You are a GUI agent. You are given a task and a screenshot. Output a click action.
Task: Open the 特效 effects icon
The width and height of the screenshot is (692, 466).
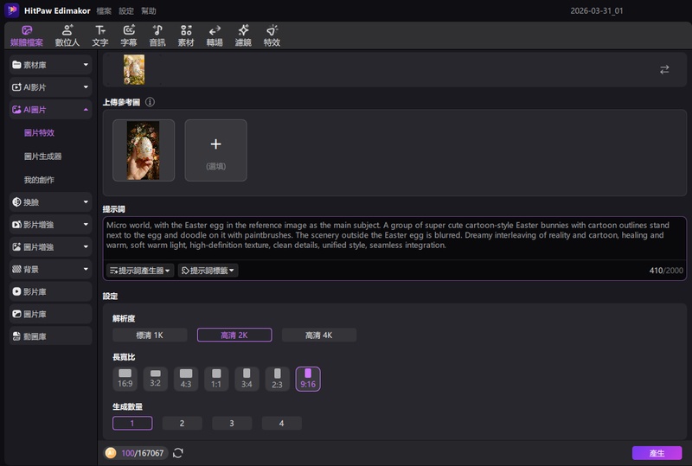coord(272,35)
